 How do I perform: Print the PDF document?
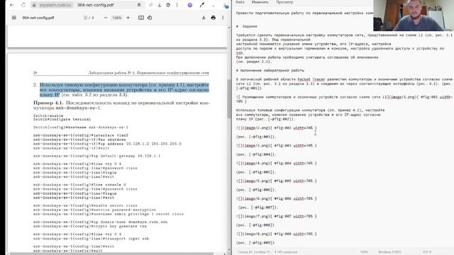click(x=214, y=18)
